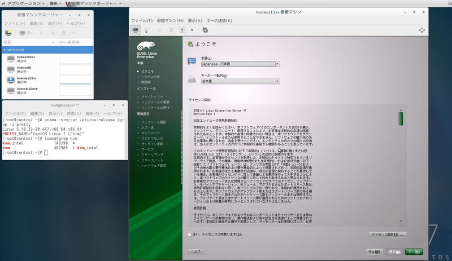
Task: Check the license agreement acceptance checkbox
Action: click(x=189, y=235)
